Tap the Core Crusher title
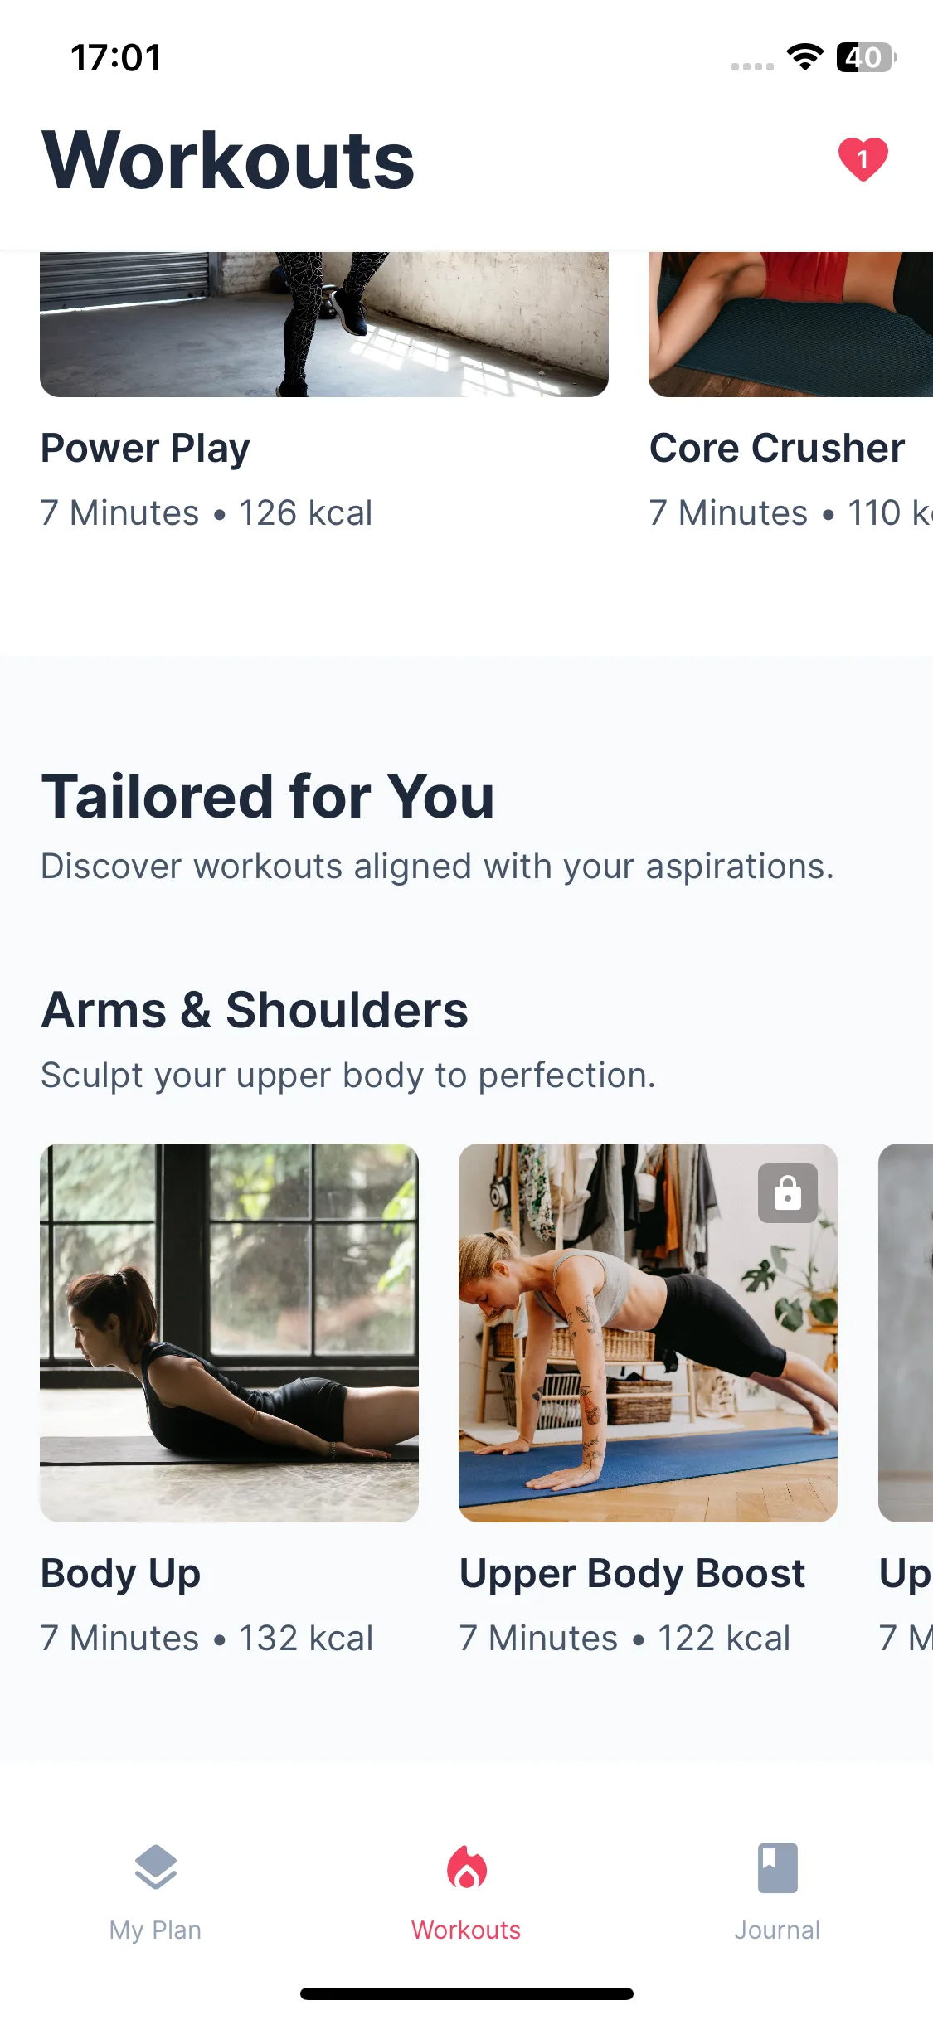This screenshot has height=2020, width=933. coord(777,449)
